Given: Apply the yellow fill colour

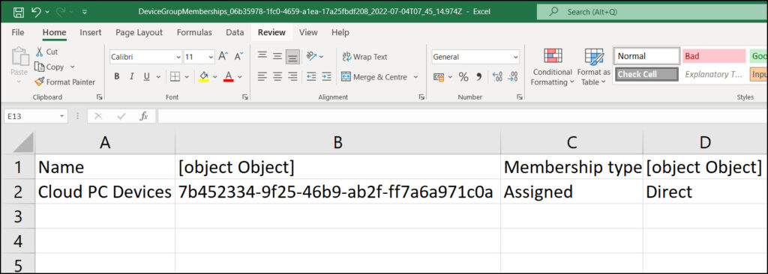Looking at the screenshot, I should coord(204,77).
